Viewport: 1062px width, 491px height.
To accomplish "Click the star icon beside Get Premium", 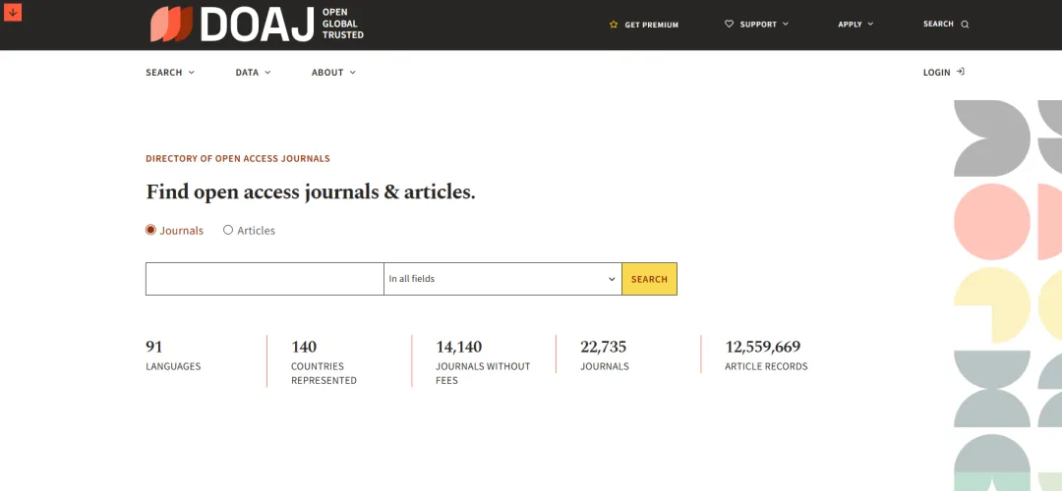I will 614,25.
